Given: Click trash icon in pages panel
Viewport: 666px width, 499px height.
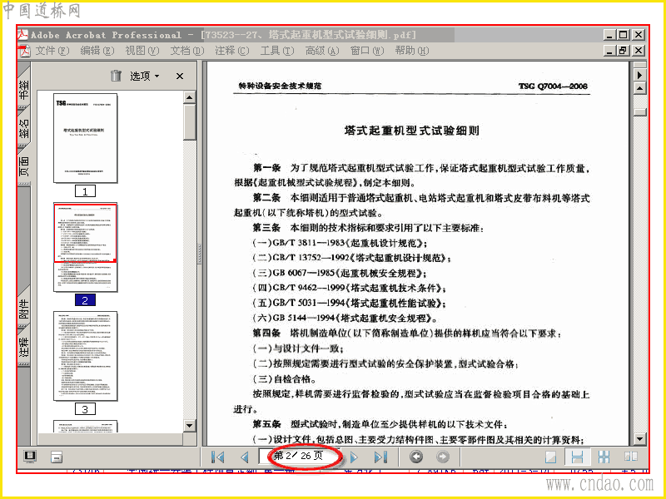Looking at the screenshot, I should (116, 76).
